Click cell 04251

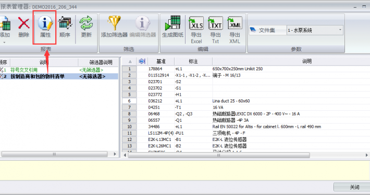click(154, 107)
